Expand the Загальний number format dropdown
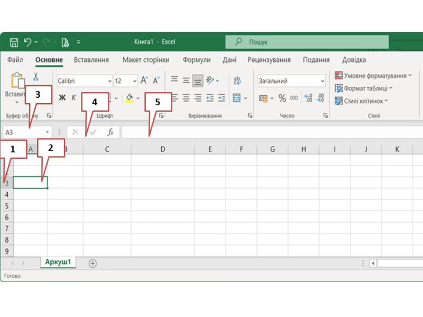Viewport: 423px width, 317px height. pyautogui.click(x=322, y=81)
